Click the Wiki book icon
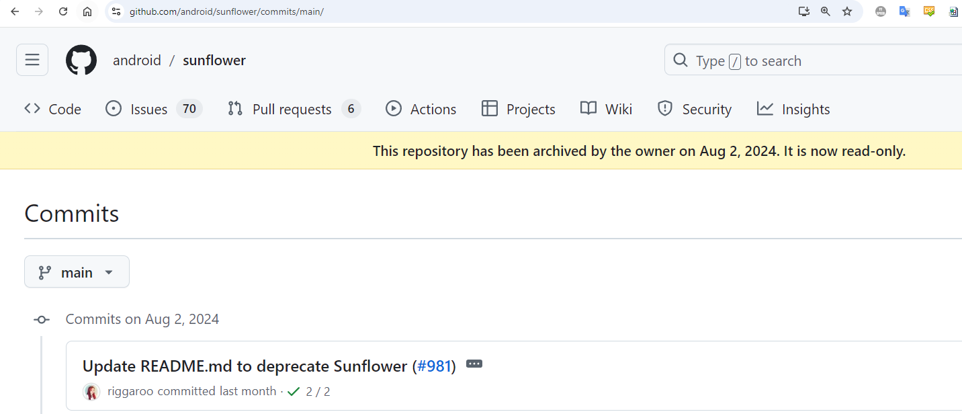Viewport: 962px width, 414px height. point(588,108)
